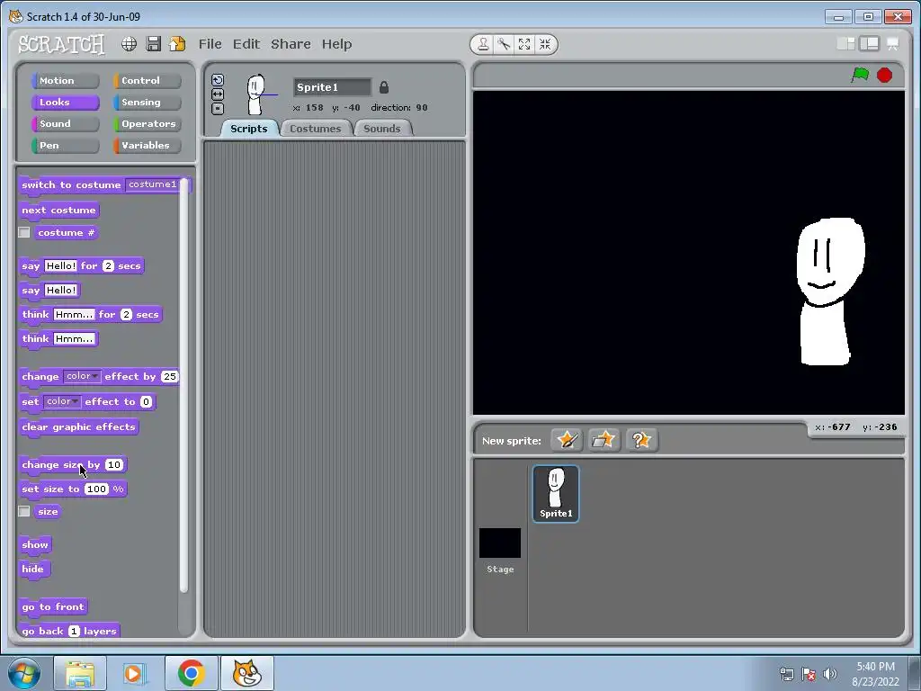Open the Edit menu
Screen dimensions: 921x691
246,44
